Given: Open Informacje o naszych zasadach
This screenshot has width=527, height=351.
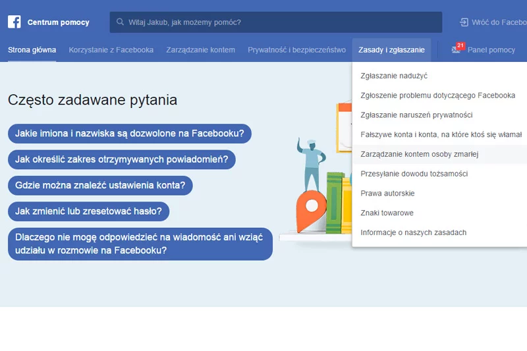Looking at the screenshot, I should (439, 232).
